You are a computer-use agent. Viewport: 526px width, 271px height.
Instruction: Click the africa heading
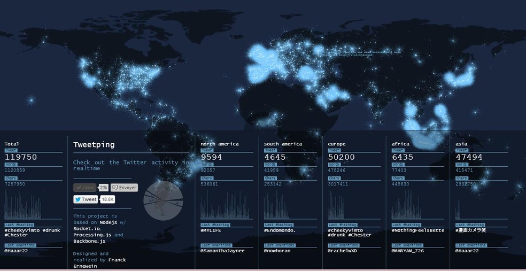[x=400, y=144]
